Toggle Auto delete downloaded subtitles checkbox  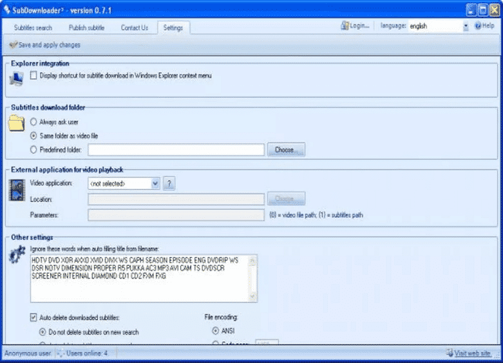[33, 317]
